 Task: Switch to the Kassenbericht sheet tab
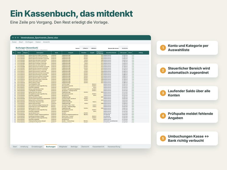click(98, 147)
